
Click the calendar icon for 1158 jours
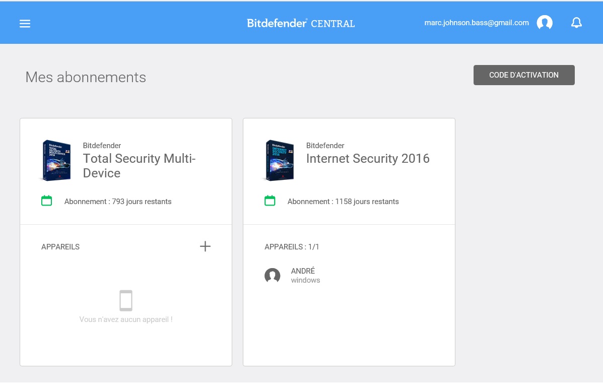point(270,201)
